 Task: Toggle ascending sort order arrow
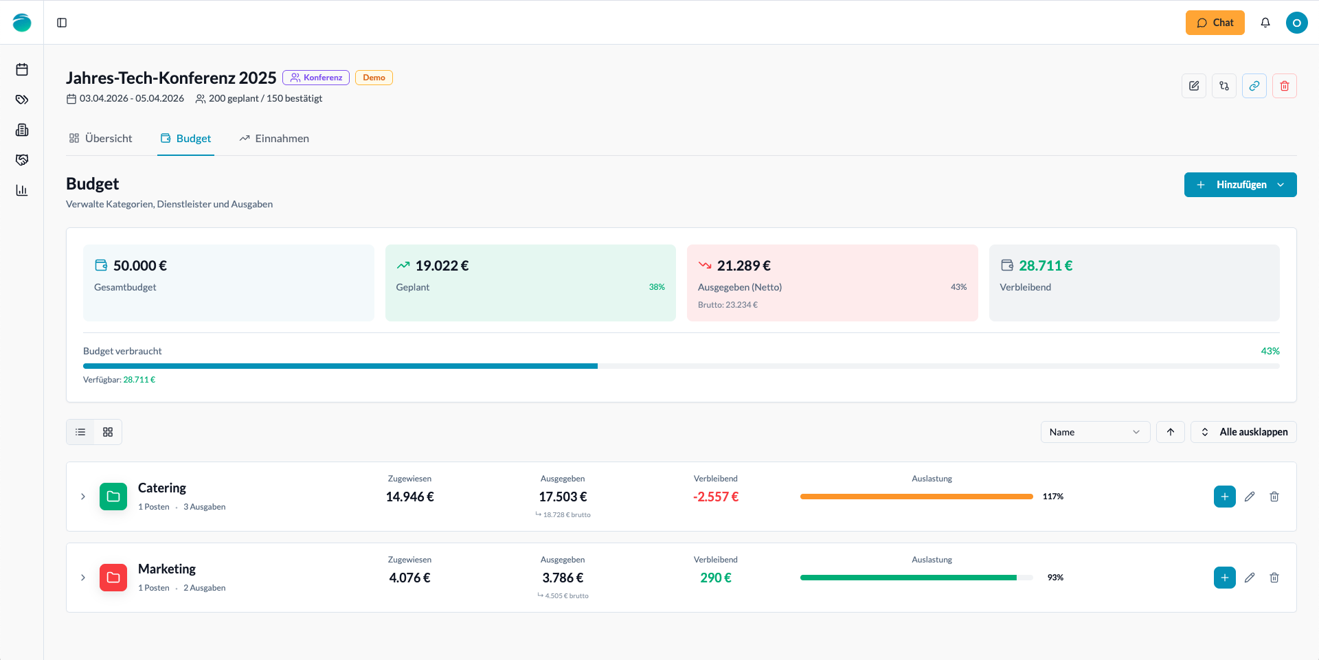click(1170, 432)
